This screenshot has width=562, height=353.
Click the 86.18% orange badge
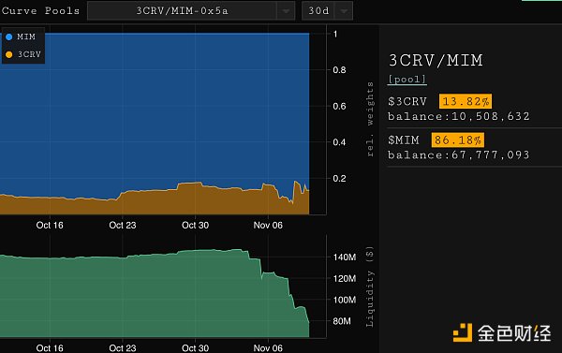pyautogui.click(x=458, y=140)
